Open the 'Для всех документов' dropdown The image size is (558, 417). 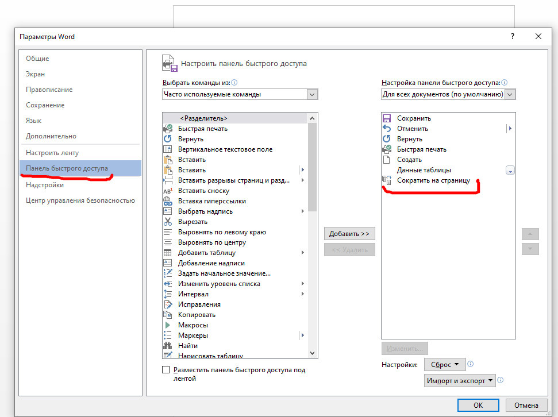[510, 94]
